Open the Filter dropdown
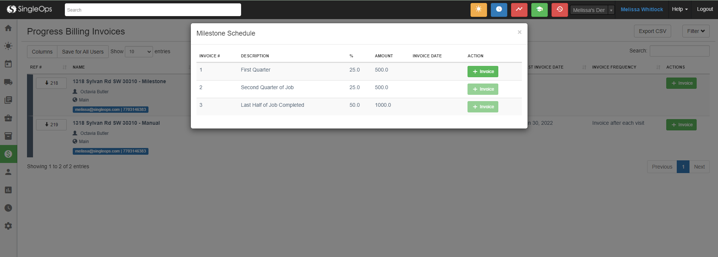 coord(696,31)
